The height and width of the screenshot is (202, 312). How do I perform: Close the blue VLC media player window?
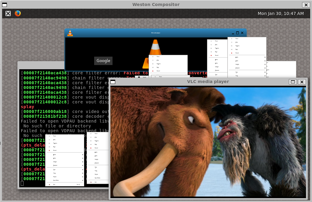pos(242,33)
